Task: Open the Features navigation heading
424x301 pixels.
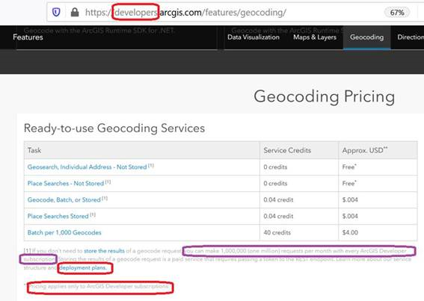Action: pos(28,37)
